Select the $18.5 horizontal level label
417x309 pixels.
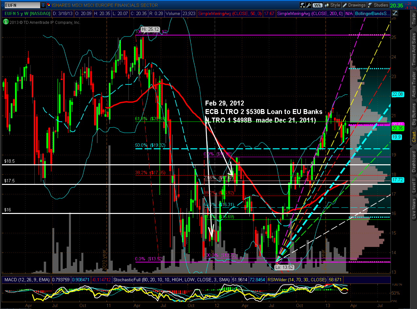pos(9,161)
